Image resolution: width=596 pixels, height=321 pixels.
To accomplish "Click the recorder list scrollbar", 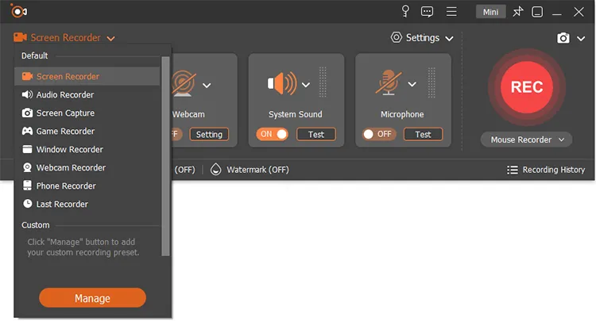I will click(x=165, y=156).
